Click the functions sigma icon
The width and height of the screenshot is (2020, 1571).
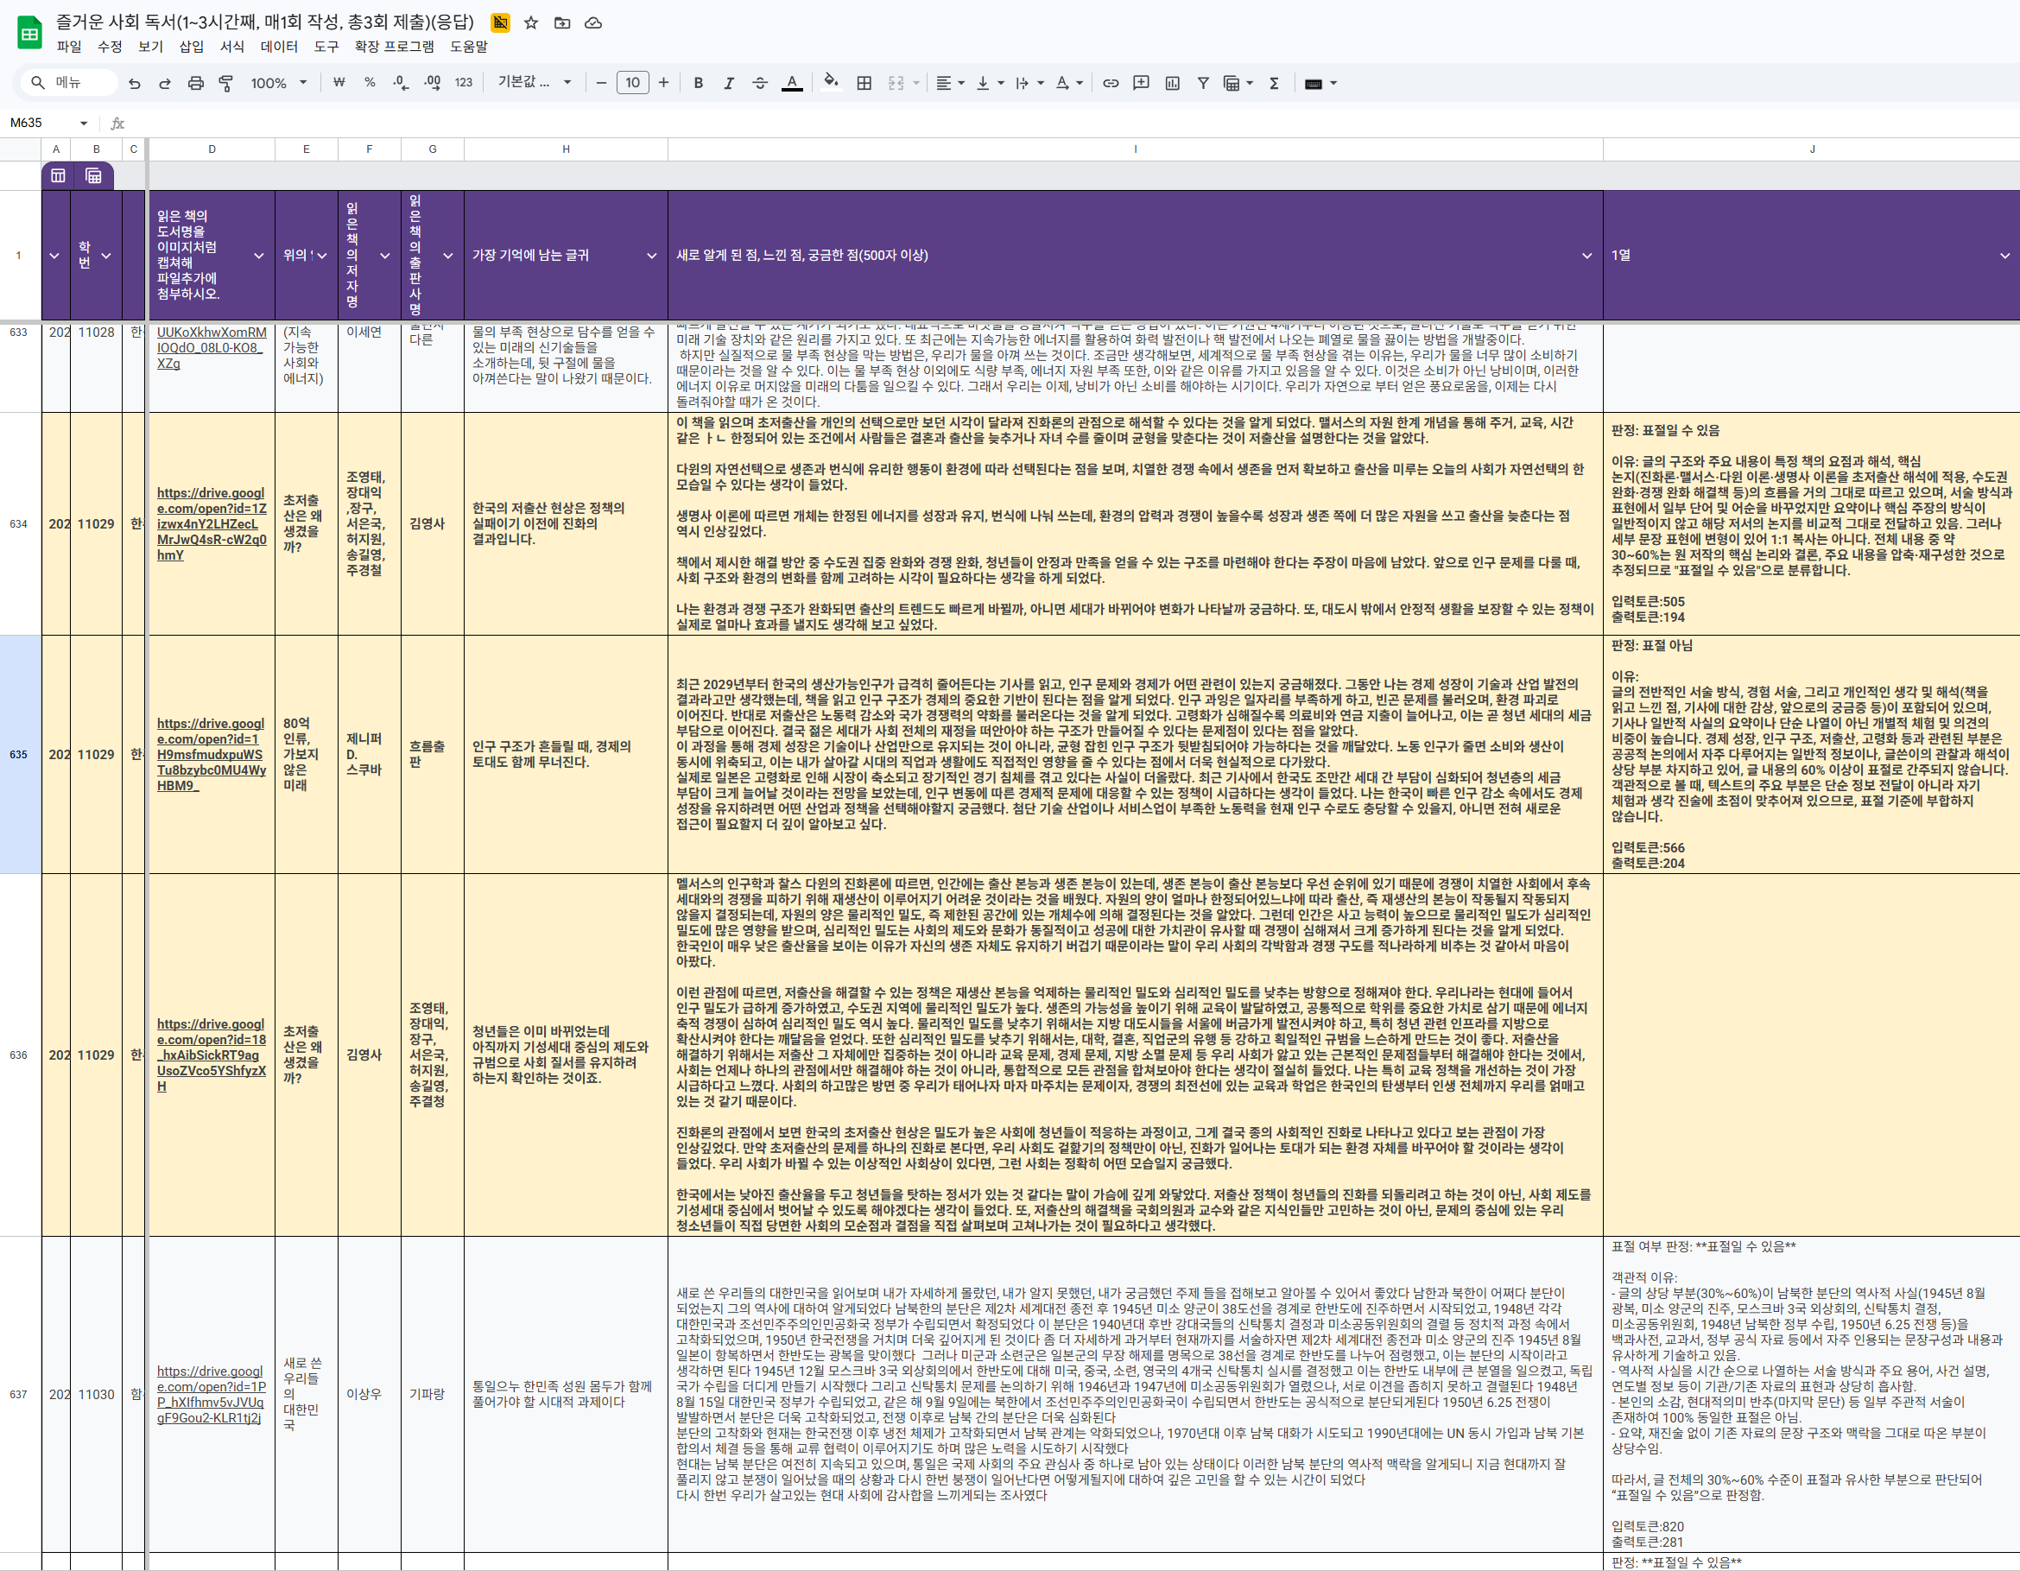click(1274, 83)
